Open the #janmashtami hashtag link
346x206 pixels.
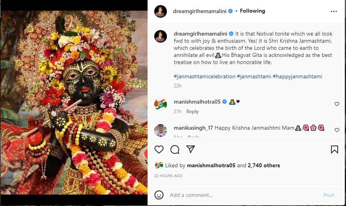(x=254, y=76)
